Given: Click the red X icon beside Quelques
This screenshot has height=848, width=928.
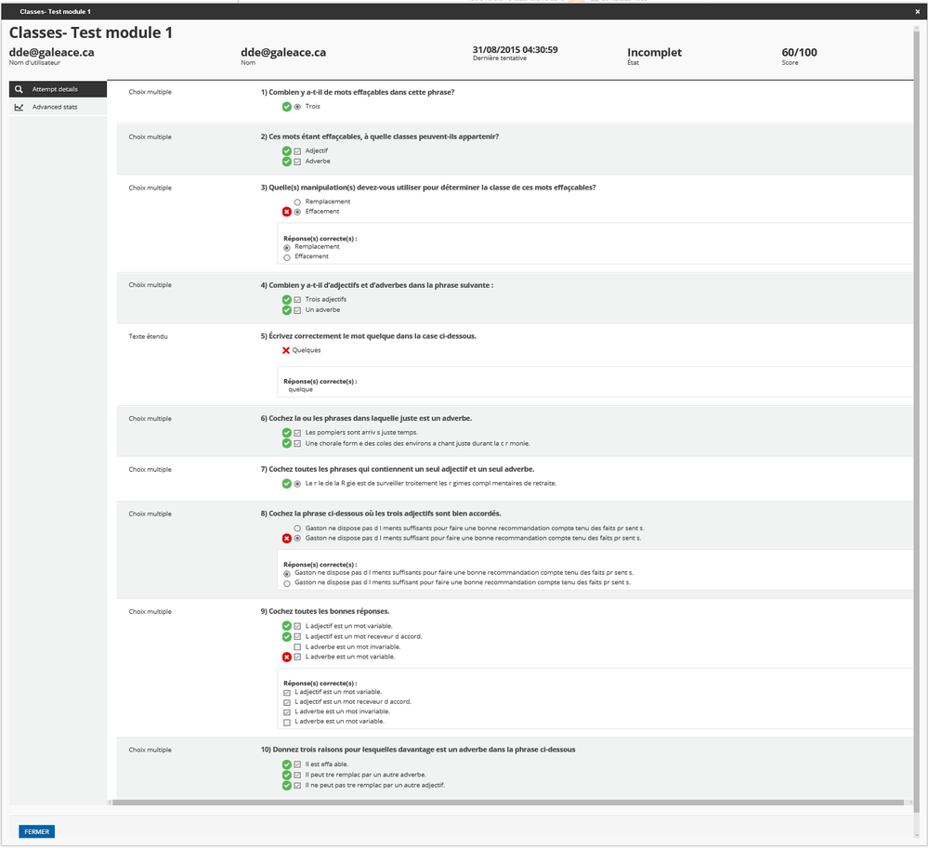Looking at the screenshot, I should [x=286, y=350].
